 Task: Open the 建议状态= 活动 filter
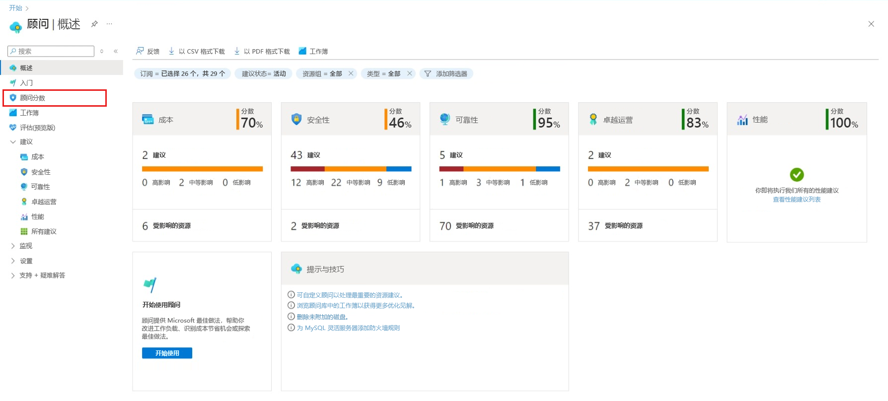pos(264,73)
